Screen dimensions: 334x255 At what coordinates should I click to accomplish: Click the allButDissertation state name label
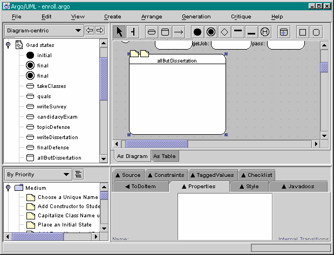pos(177,61)
